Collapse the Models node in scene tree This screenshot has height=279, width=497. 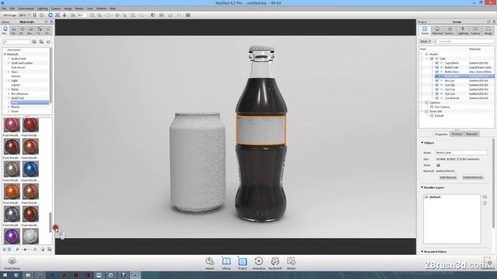click(422, 54)
